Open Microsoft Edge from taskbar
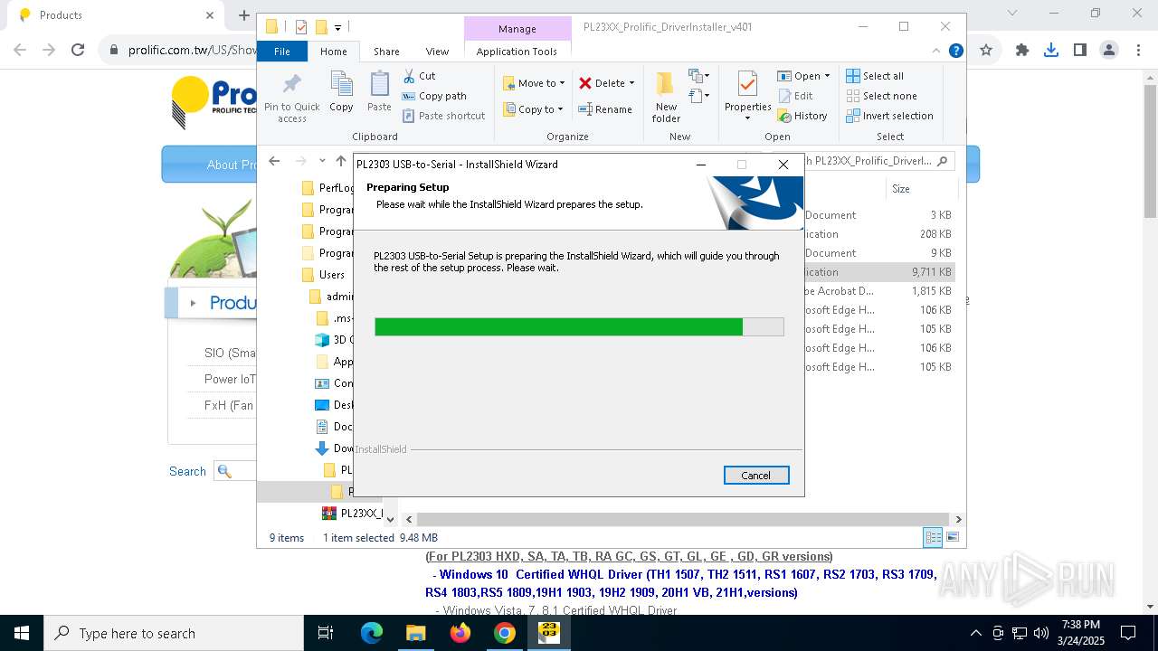This screenshot has height=651, width=1158. click(x=372, y=633)
